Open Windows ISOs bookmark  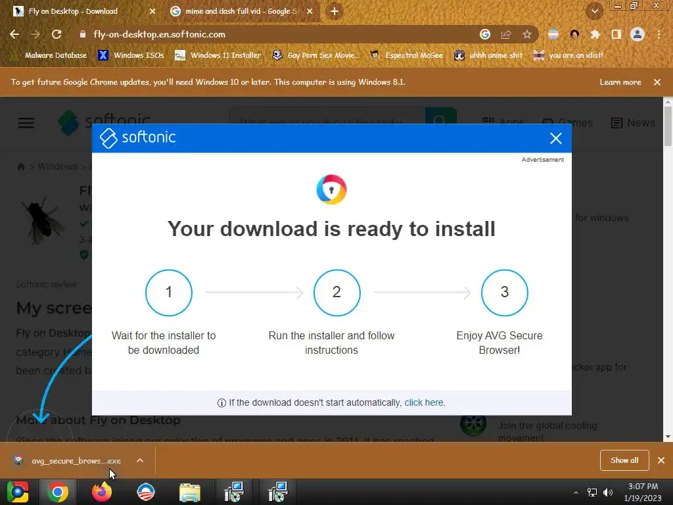[131, 55]
